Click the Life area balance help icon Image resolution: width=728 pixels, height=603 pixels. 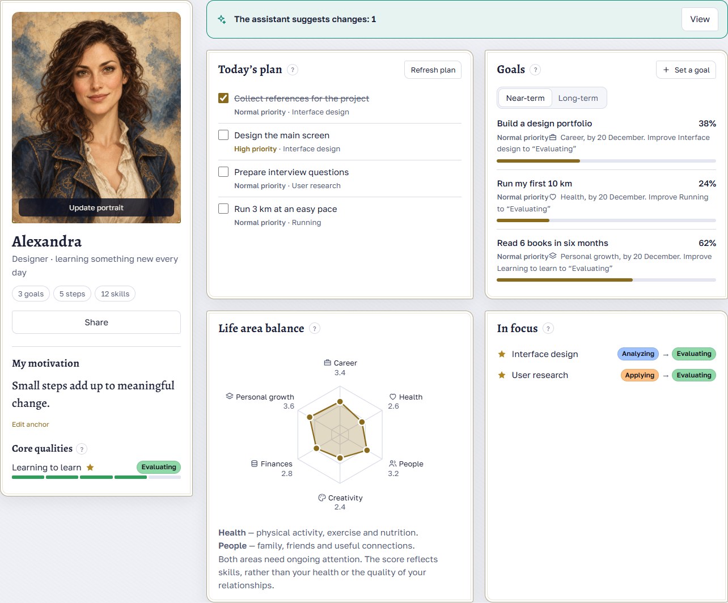[315, 328]
